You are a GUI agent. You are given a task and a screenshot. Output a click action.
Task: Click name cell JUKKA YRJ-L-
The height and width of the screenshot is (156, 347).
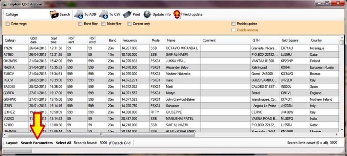(183, 61)
